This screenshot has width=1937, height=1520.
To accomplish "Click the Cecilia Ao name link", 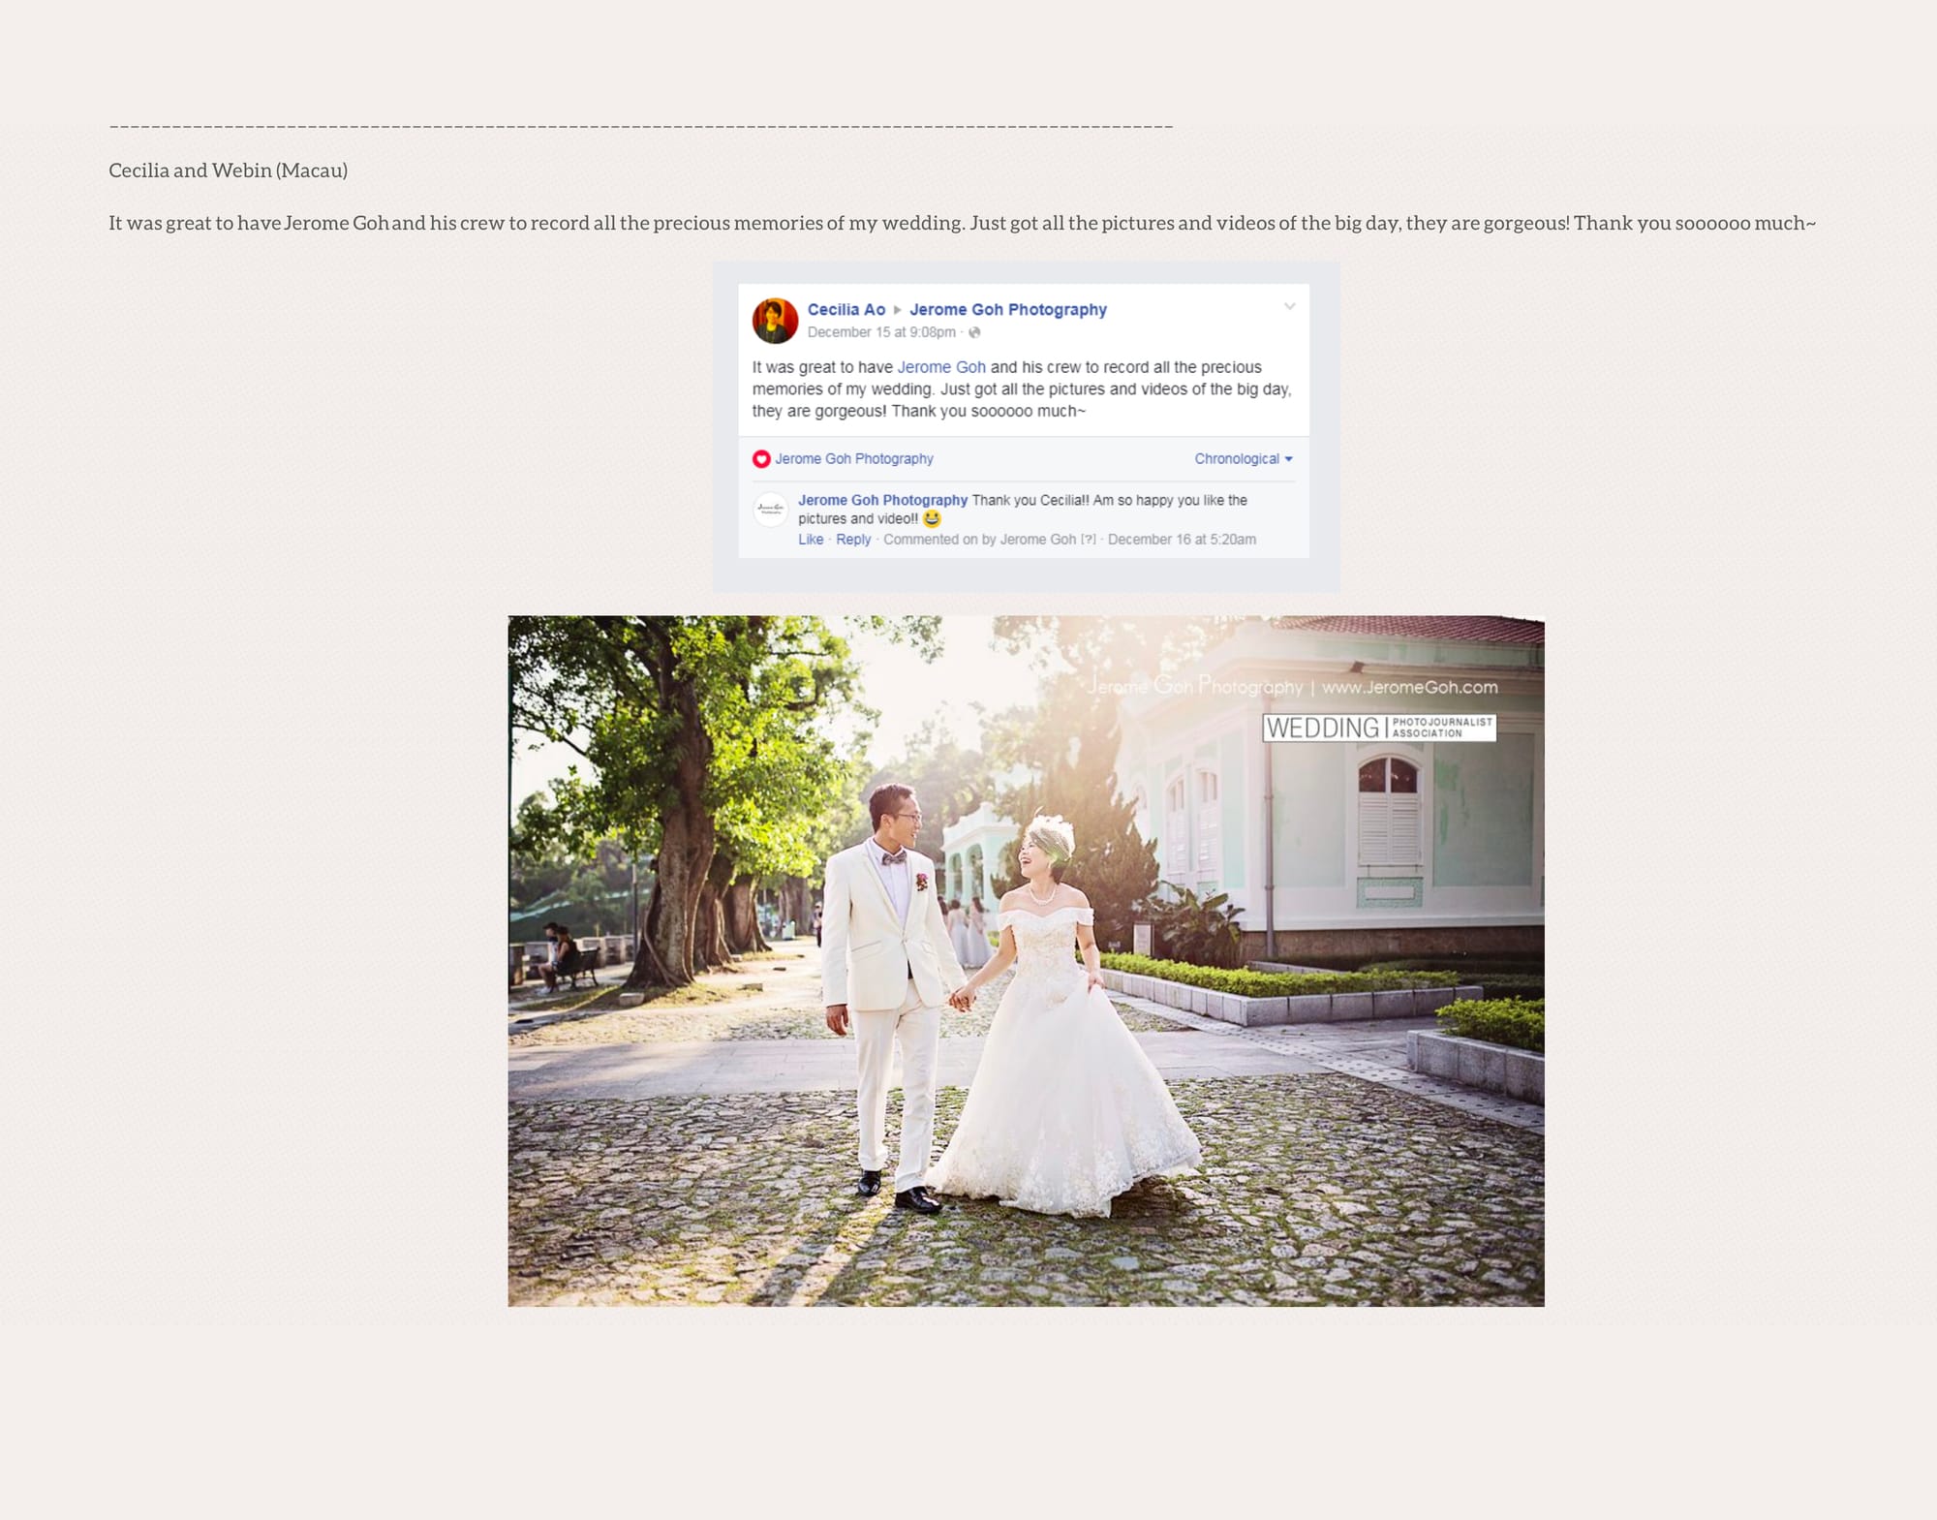I will click(846, 310).
